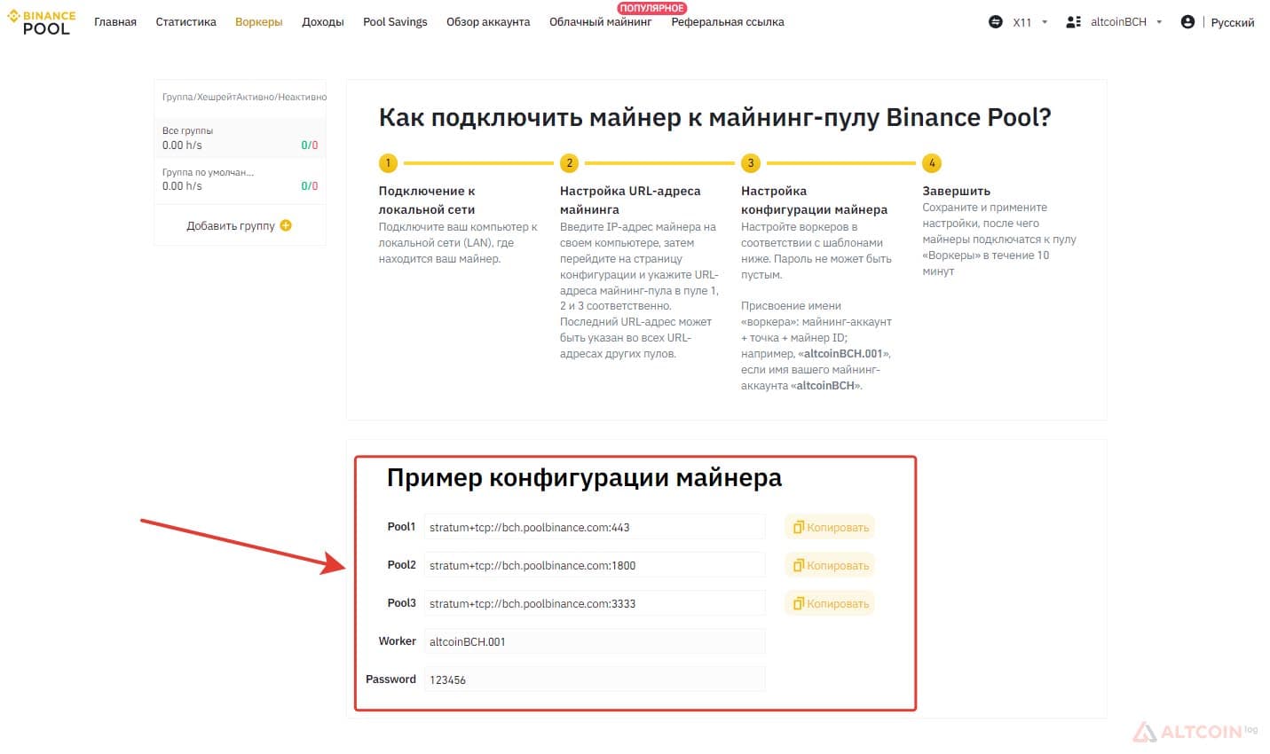Click the altcoinBCH account users icon
The image size is (1270, 754).
pos(1073,22)
